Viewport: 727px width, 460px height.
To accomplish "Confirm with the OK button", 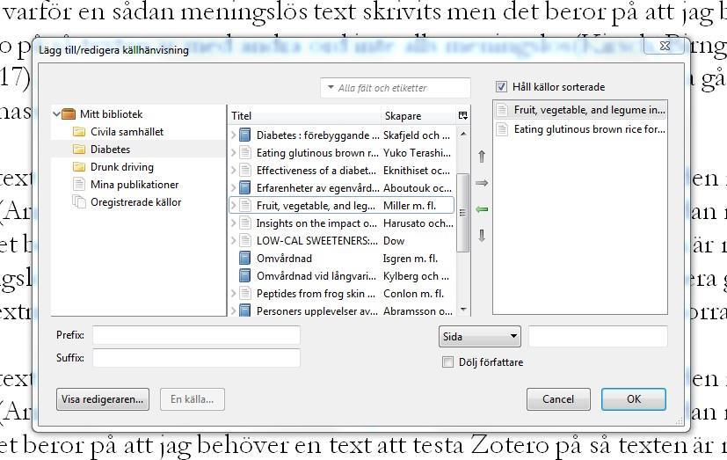I will (x=633, y=399).
